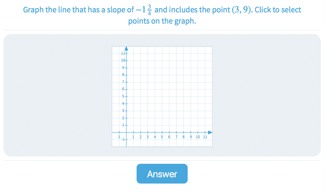The width and height of the screenshot is (325, 194).
Task: Click the y-axis tick labeled 3
Action: coord(126,111)
